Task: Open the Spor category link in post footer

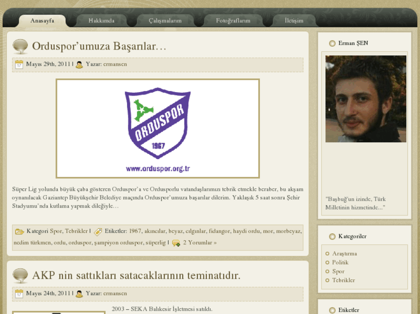Action: pos(55,231)
